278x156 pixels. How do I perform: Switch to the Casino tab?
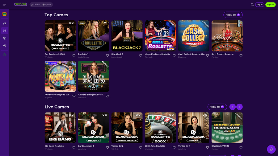coord(35,5)
